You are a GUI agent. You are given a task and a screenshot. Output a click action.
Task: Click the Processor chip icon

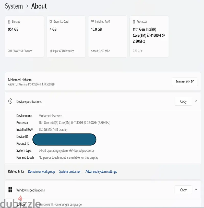tap(134, 22)
